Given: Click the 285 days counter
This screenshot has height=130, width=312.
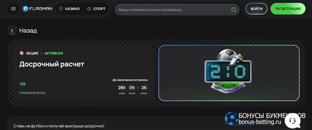Looking at the screenshot, I should point(122,88).
